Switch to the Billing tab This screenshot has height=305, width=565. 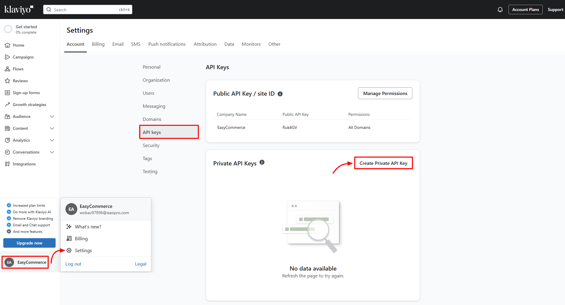pyautogui.click(x=98, y=44)
